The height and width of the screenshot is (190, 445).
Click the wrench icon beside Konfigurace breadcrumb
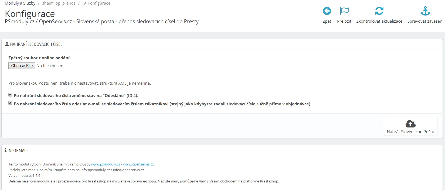(85, 4)
